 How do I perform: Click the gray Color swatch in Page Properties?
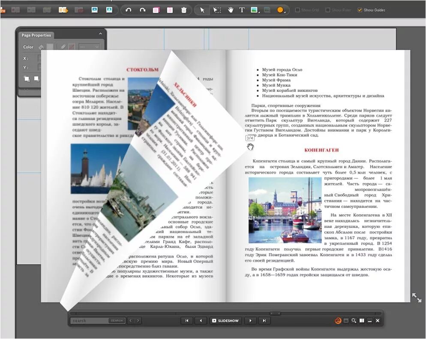50,47
